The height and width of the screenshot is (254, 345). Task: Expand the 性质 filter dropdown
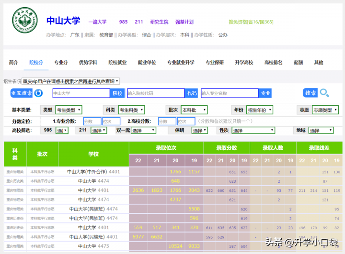coord(253,131)
